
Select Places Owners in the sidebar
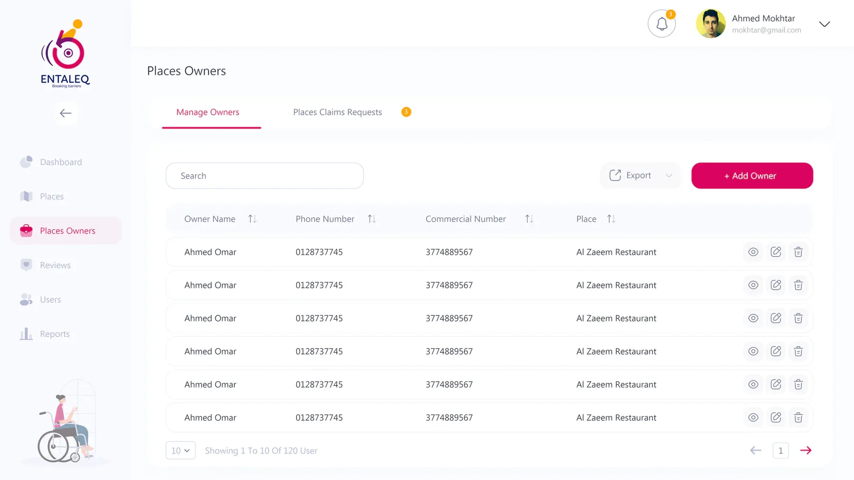click(x=65, y=231)
